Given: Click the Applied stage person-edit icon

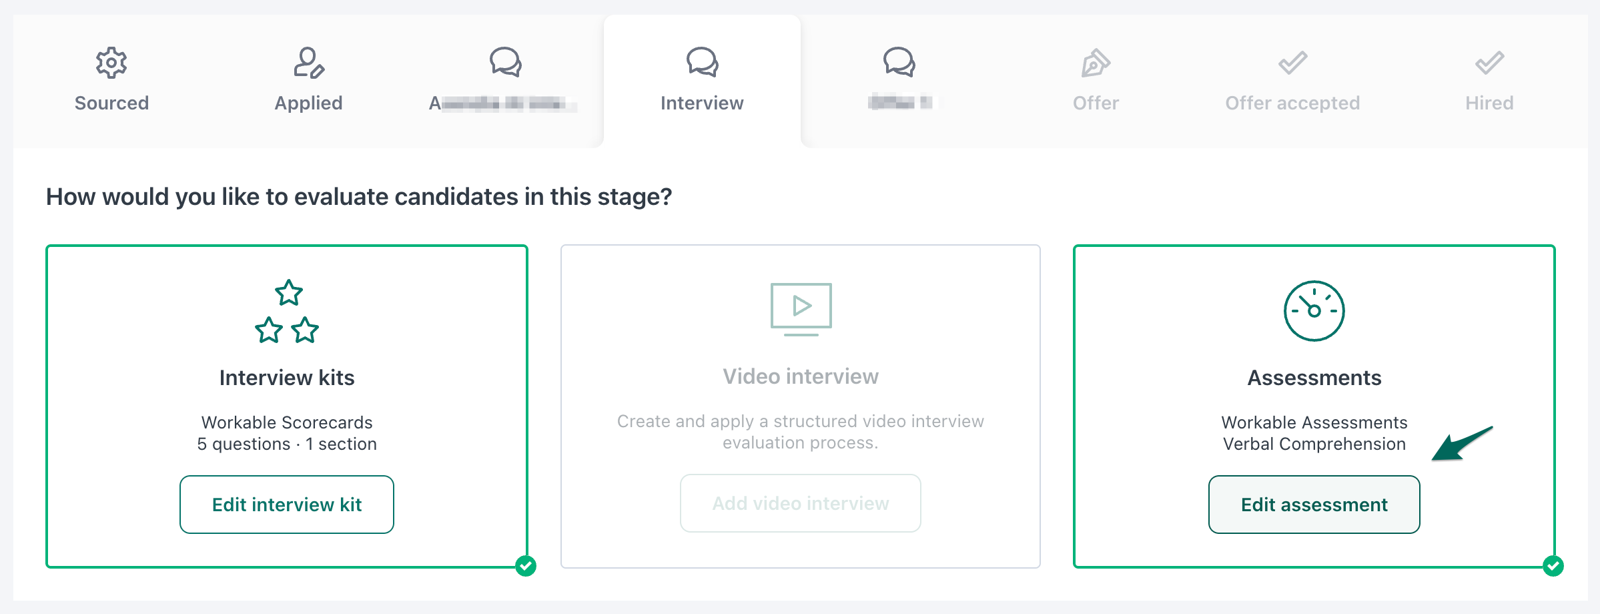Looking at the screenshot, I should 308,63.
